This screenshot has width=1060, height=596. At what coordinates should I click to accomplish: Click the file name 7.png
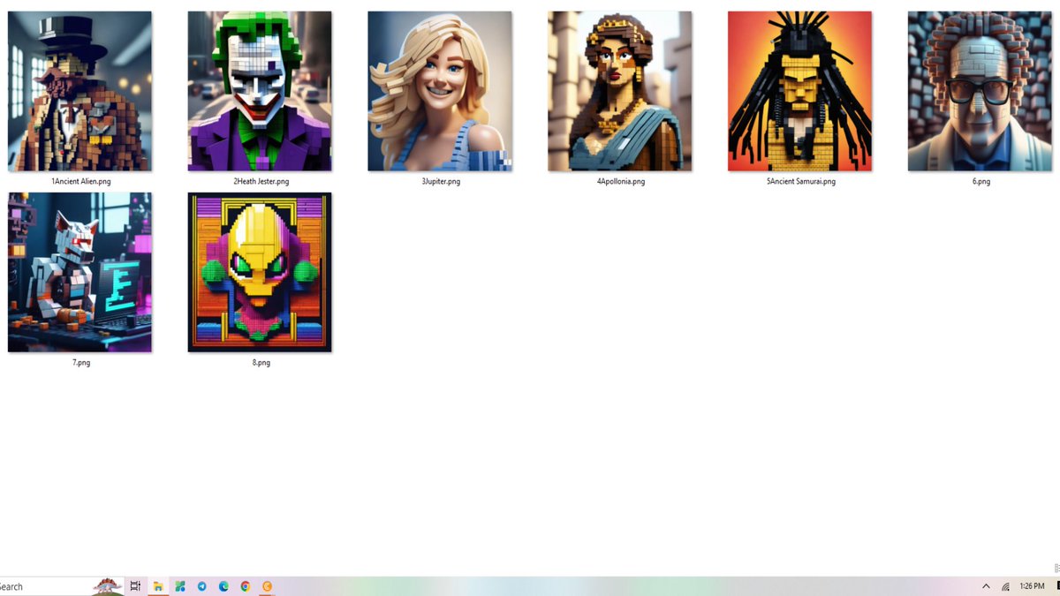click(x=80, y=362)
